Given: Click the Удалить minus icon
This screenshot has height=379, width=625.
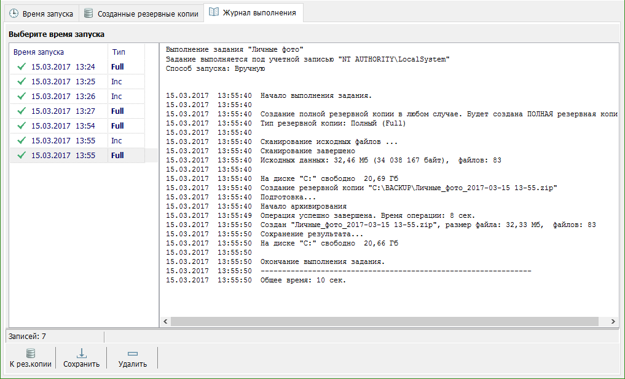Looking at the screenshot, I should tap(132, 353).
